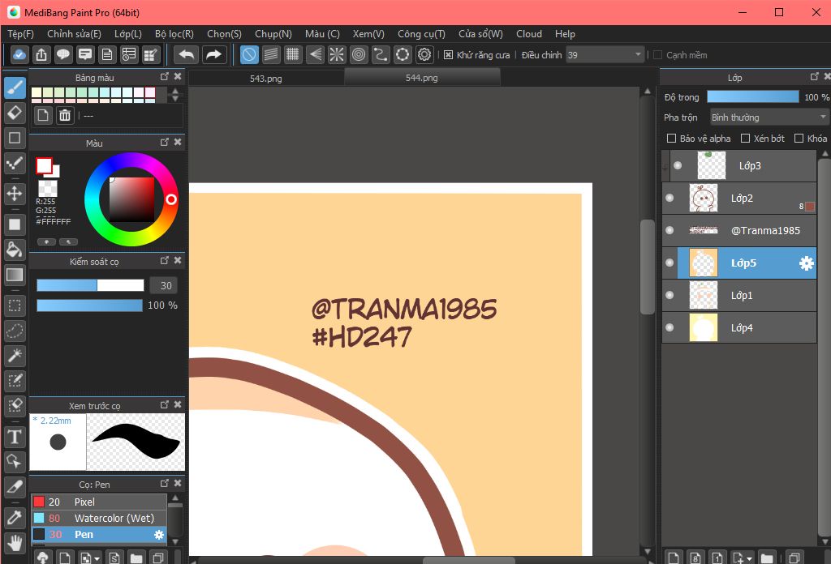Switch to the 543.png tab
This screenshot has width=831, height=564.
[x=265, y=79]
